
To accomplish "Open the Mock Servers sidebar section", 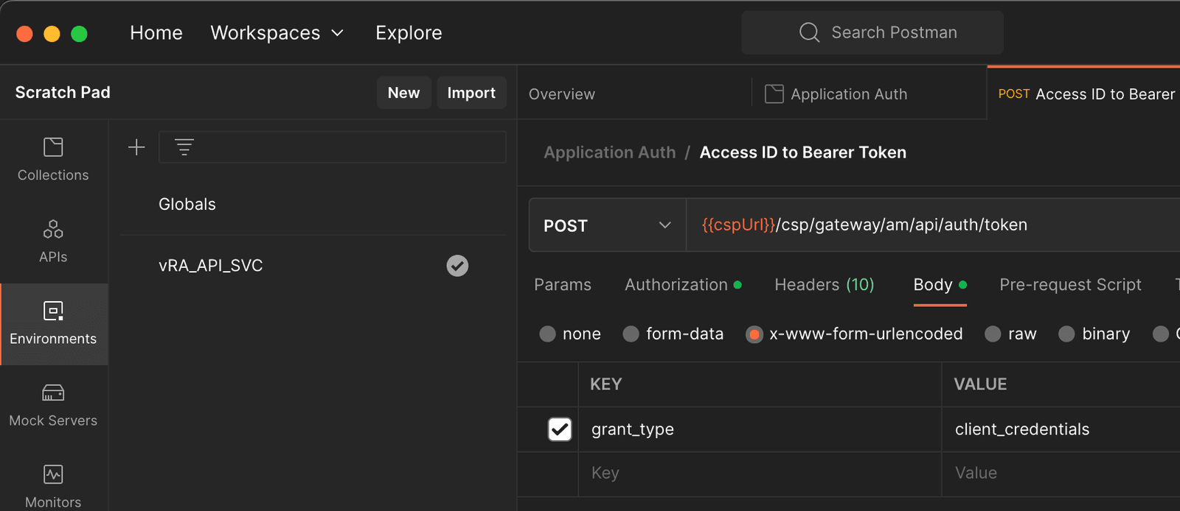I will [53, 406].
